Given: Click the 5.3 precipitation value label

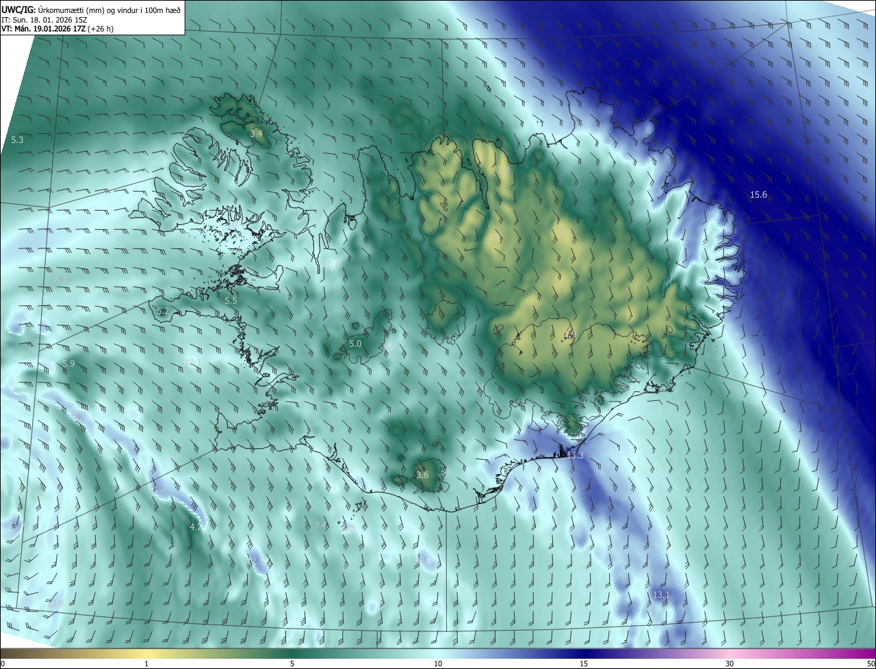Looking at the screenshot, I should coord(17,140).
